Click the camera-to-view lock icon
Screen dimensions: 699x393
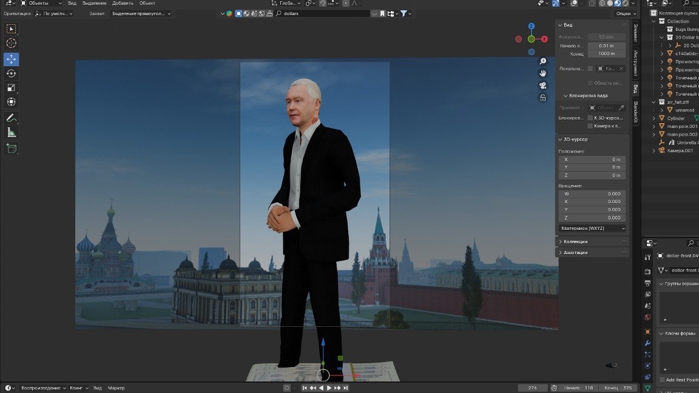tap(542, 98)
